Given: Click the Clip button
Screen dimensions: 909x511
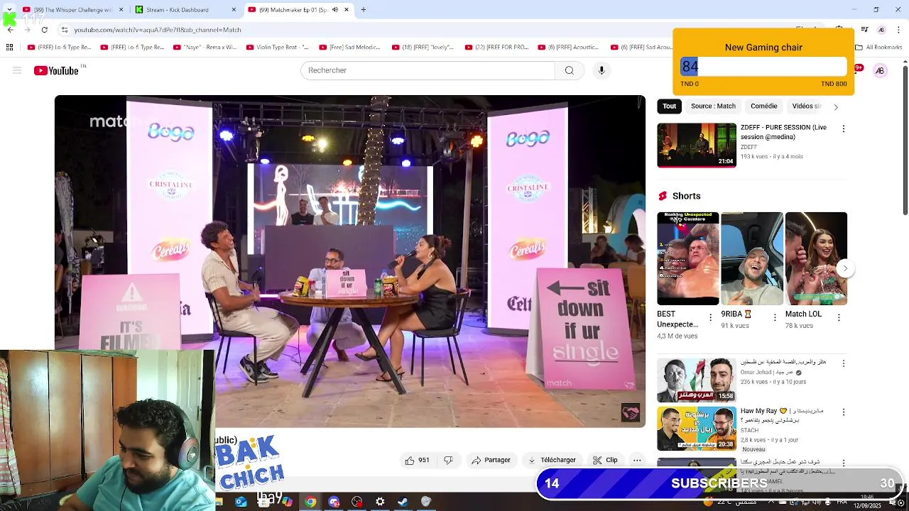Looking at the screenshot, I should (605, 460).
